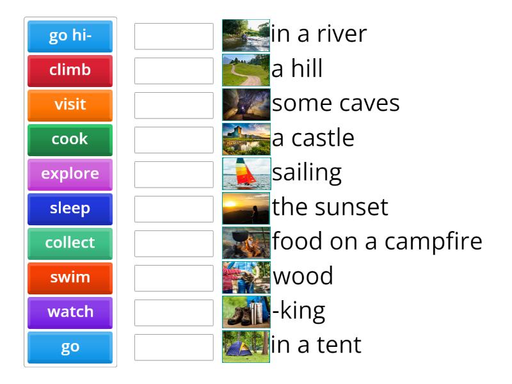
Task: Select the 'collect' word tile
Action: [x=70, y=243]
